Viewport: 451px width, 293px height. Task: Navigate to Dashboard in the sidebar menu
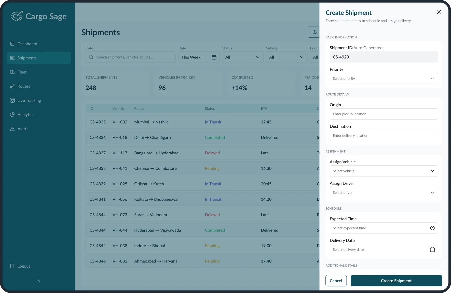[x=27, y=43]
